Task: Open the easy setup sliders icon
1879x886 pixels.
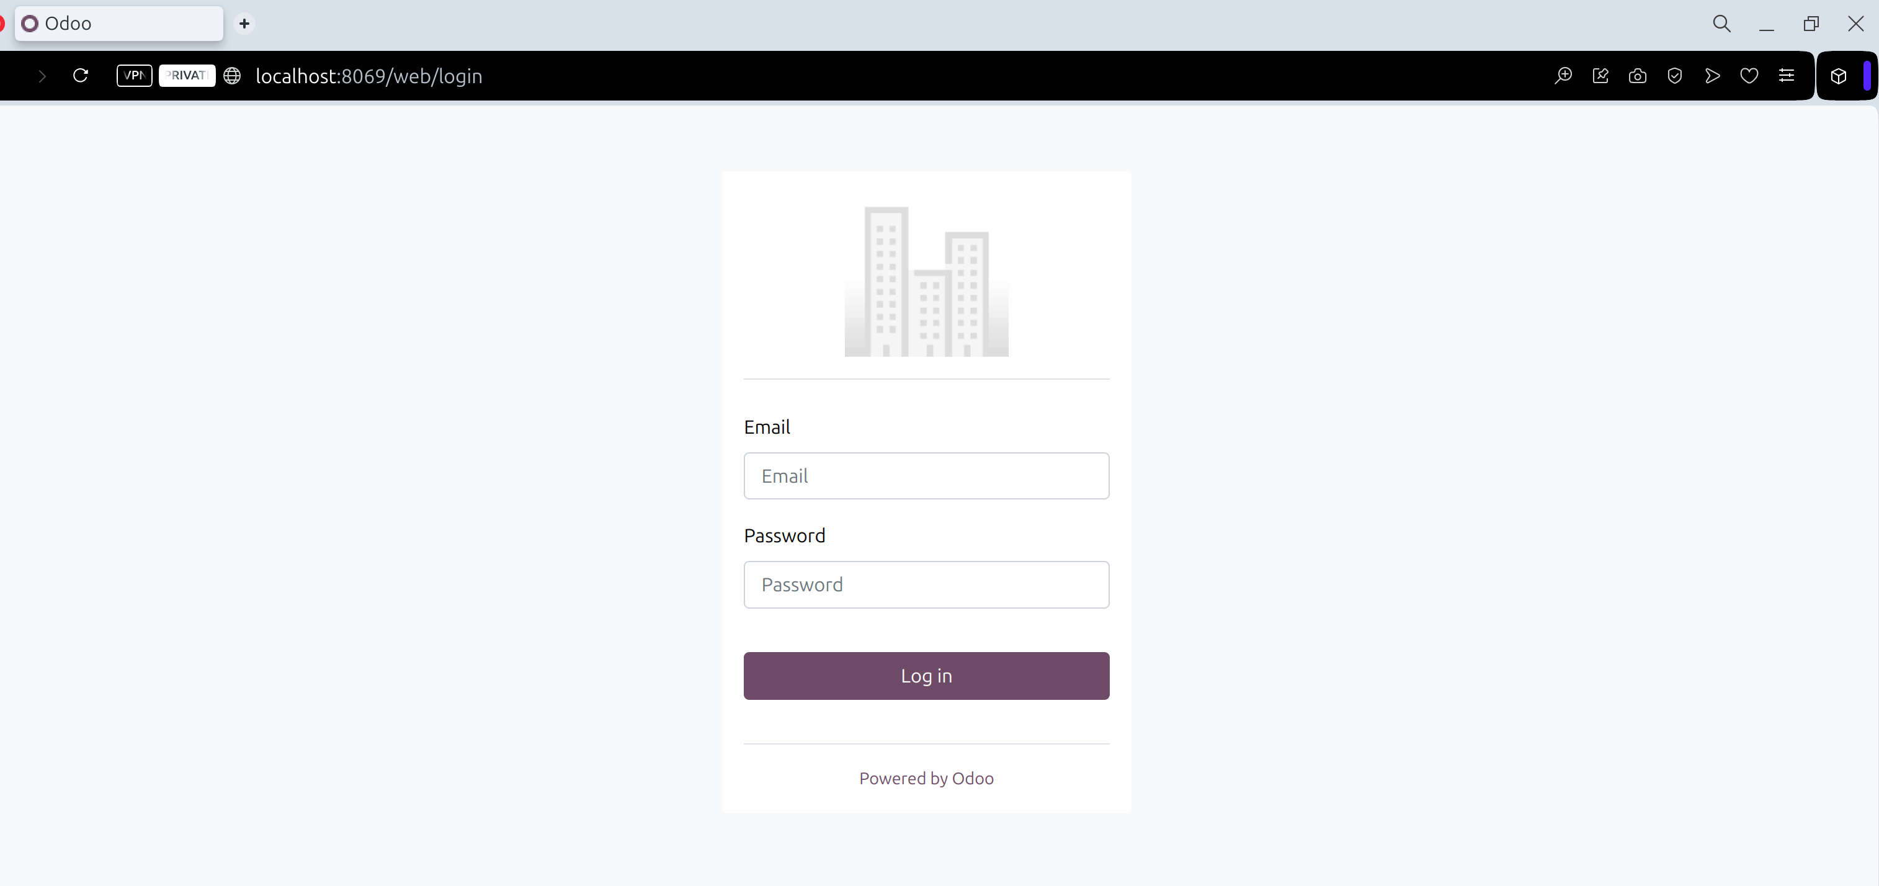Action: (1787, 76)
